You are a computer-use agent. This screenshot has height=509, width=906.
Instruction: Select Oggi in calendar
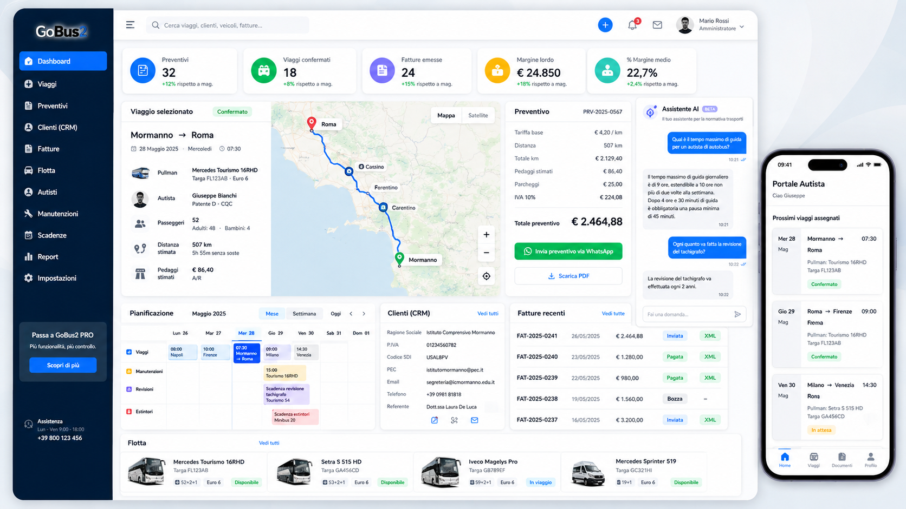pyautogui.click(x=336, y=314)
